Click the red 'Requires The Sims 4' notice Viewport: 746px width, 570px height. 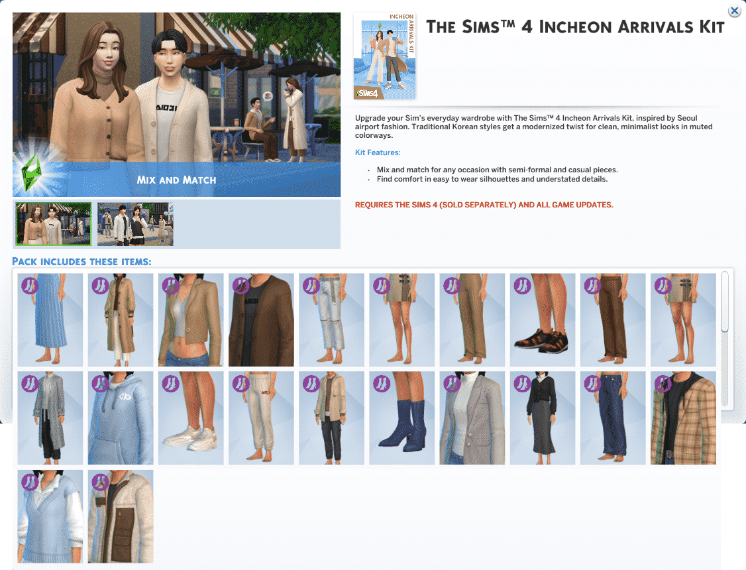pos(484,205)
